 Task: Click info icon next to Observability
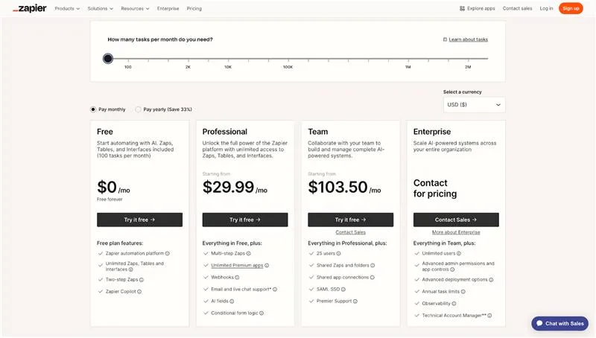click(454, 304)
